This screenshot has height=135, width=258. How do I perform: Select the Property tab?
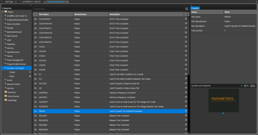[x=195, y=8]
